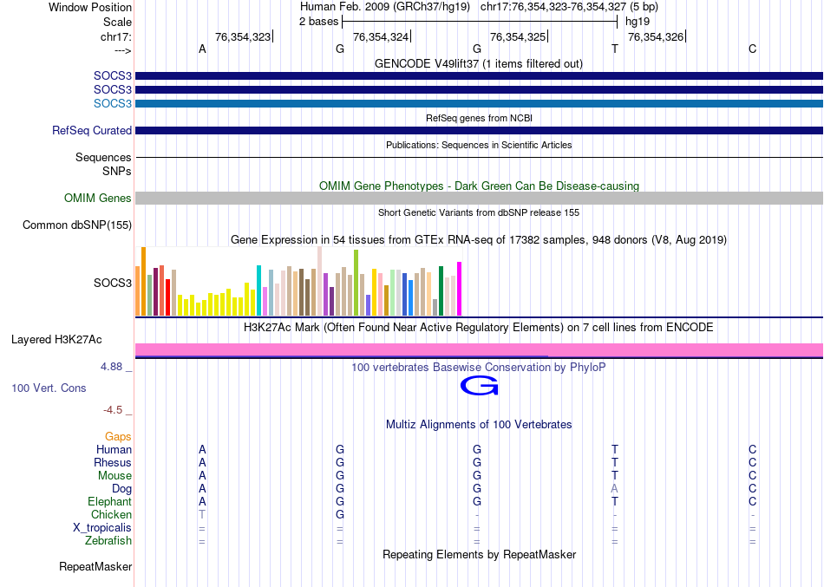Click the chr17:76,354,323-76,354,327 (5 bp) position text
This screenshot has height=587, width=824.
pos(569,7)
